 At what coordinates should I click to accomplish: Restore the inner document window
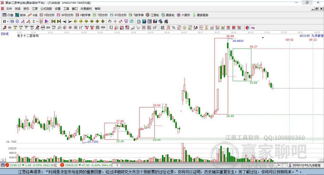click(x=316, y=9)
